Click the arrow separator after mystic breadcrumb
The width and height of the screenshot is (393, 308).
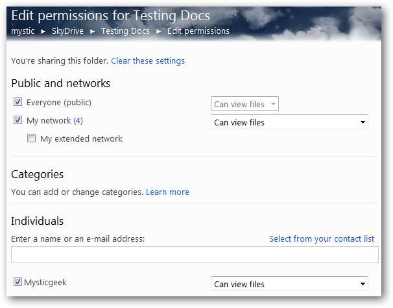[x=44, y=31]
